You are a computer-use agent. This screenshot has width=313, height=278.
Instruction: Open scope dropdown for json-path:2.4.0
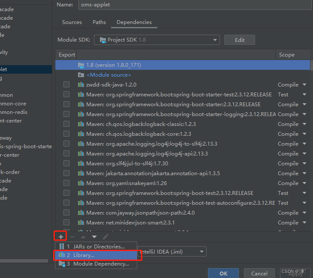(x=304, y=213)
